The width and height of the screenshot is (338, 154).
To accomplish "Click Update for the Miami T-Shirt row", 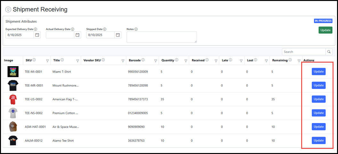I will click(x=318, y=72).
